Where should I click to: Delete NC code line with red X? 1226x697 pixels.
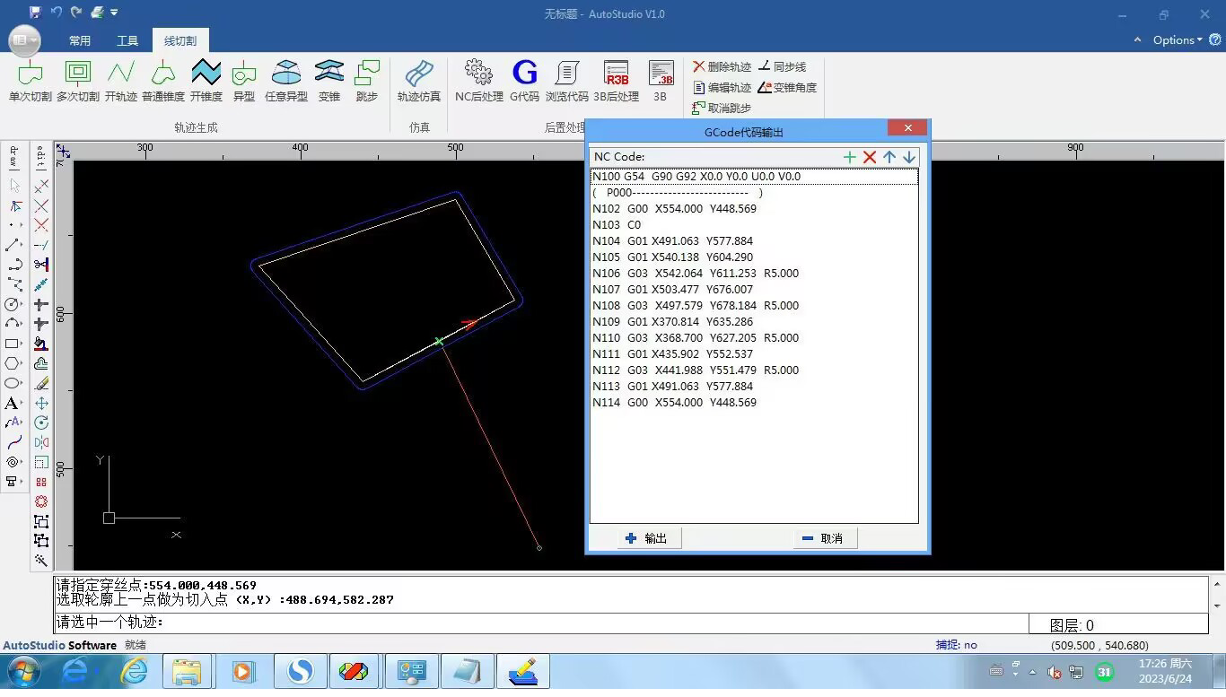869,157
